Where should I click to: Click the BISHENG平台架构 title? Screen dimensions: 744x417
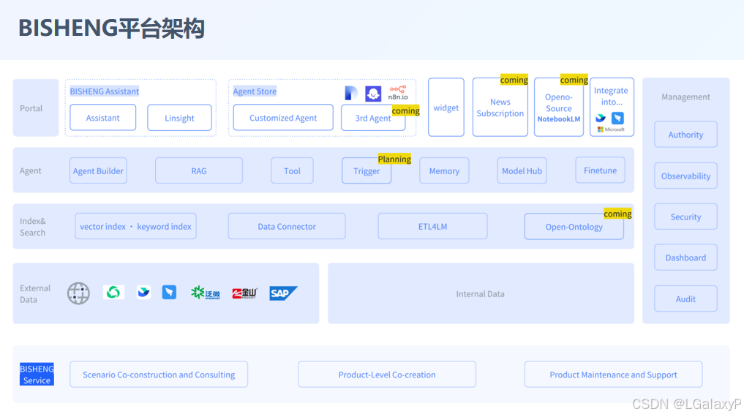click(x=111, y=28)
